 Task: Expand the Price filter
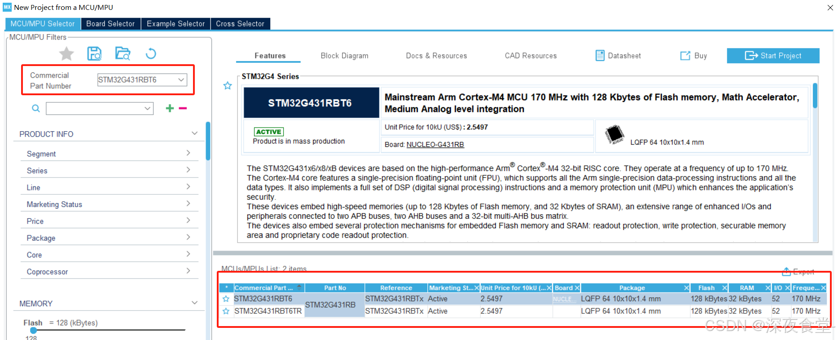(189, 221)
